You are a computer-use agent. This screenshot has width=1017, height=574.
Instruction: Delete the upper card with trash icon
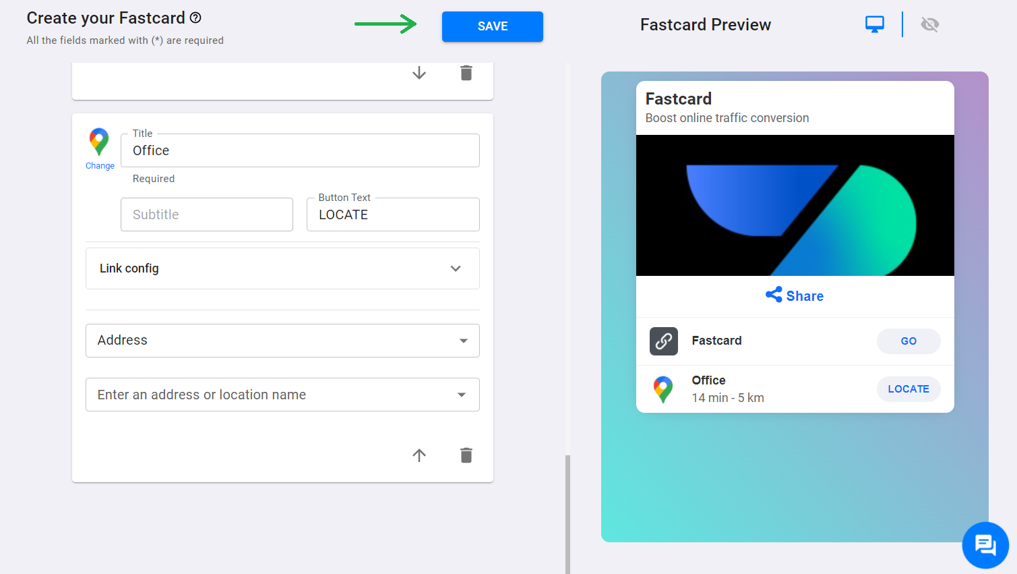466,73
